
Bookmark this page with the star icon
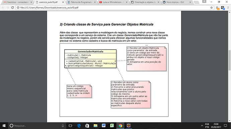pos(212,8)
